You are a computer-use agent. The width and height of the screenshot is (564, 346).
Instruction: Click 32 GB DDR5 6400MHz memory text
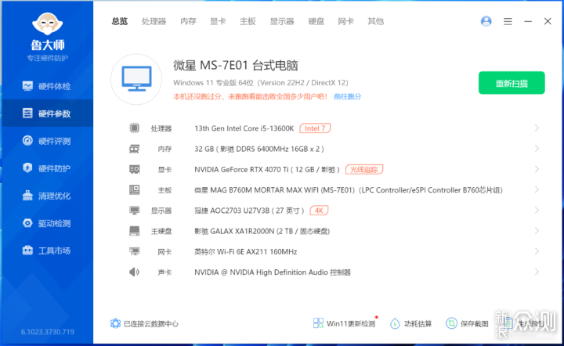pyautogui.click(x=259, y=149)
